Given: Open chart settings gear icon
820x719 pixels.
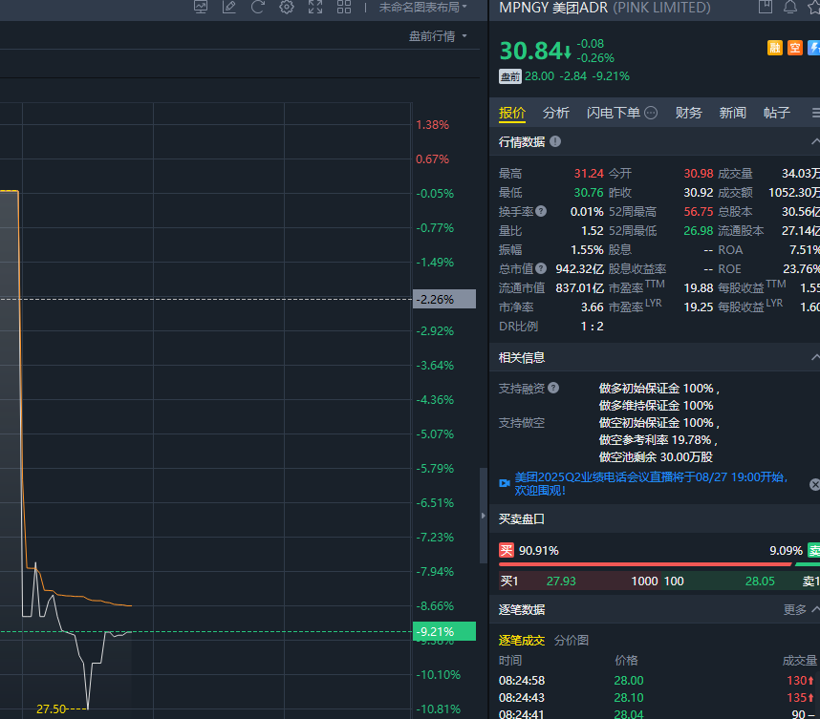Looking at the screenshot, I should [x=287, y=7].
